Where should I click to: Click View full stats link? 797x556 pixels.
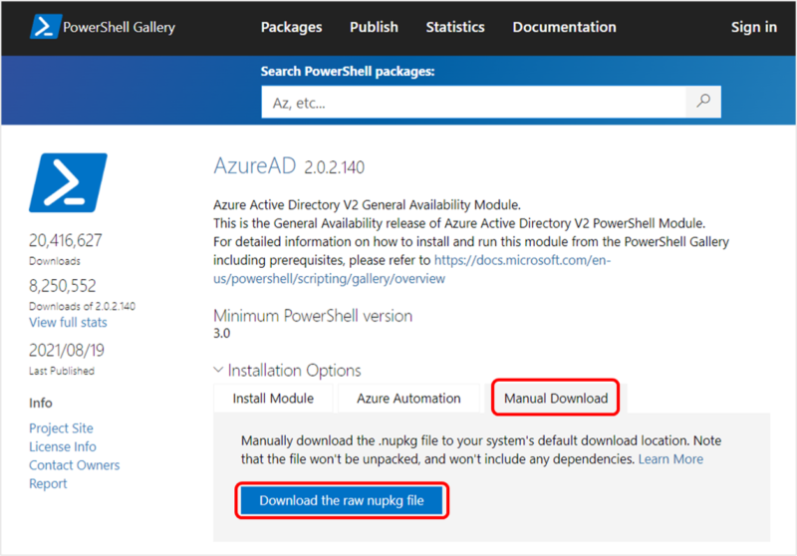[x=68, y=323]
